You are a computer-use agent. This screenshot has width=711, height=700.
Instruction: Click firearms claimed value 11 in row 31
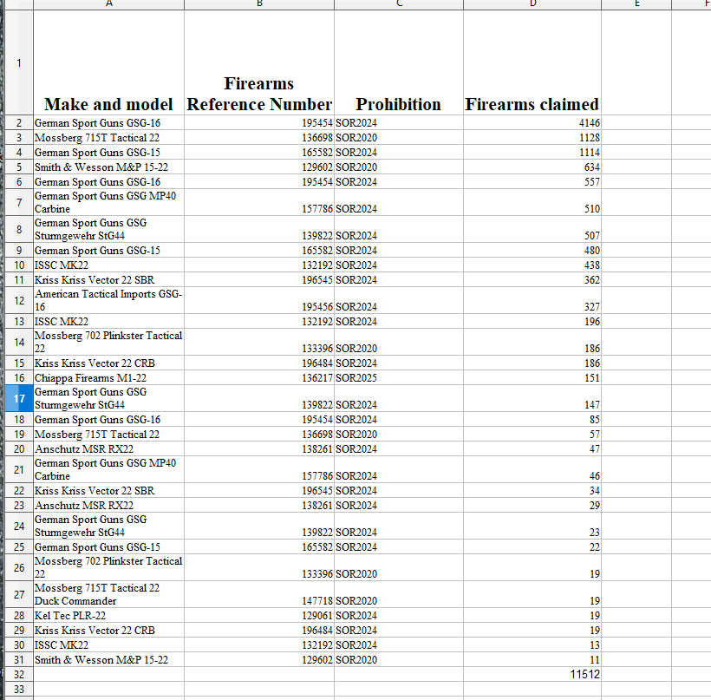pos(532,659)
